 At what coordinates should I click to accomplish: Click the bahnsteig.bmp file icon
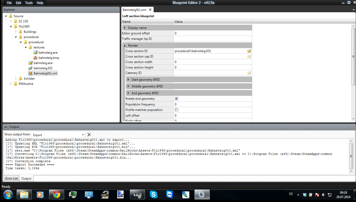36,58
